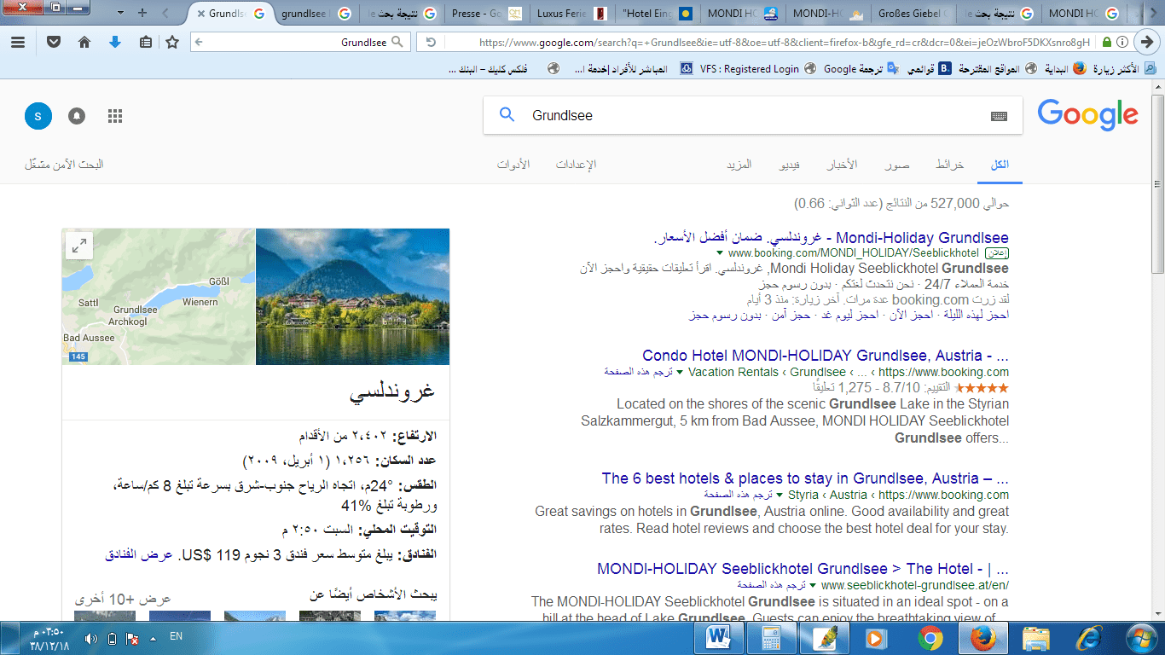The width and height of the screenshot is (1165, 655).
Task: Reload the current page
Action: coord(431,42)
